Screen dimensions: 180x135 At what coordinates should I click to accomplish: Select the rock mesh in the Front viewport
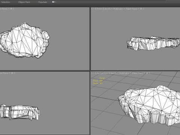point(153,43)
